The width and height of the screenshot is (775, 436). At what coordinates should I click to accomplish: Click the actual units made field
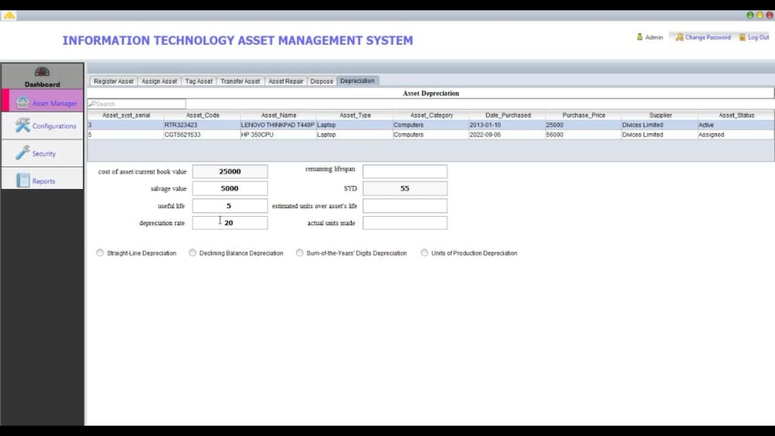click(405, 223)
